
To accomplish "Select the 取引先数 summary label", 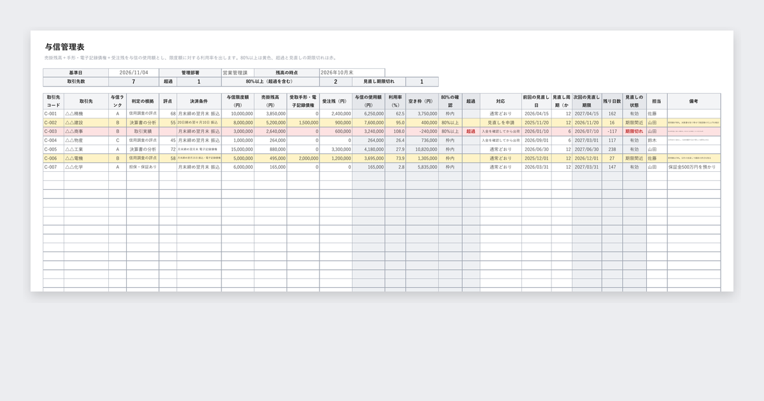I will tap(76, 81).
